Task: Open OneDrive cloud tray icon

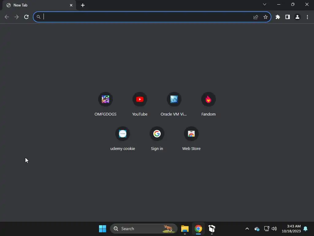Action: 257,229
